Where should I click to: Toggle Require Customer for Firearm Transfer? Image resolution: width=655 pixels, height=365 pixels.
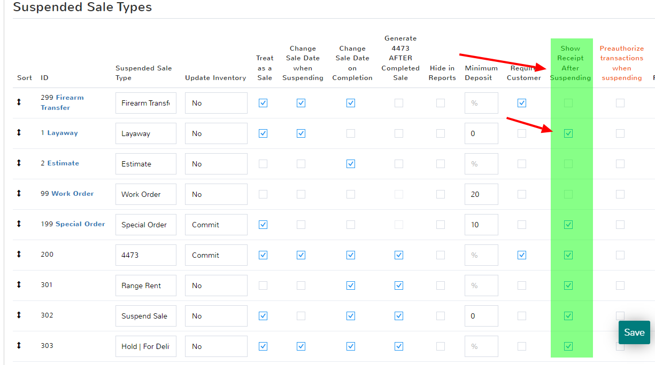tap(522, 103)
